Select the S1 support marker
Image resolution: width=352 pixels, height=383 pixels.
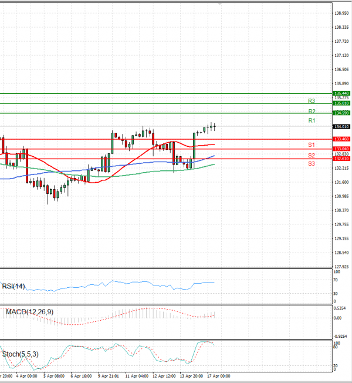point(312,145)
